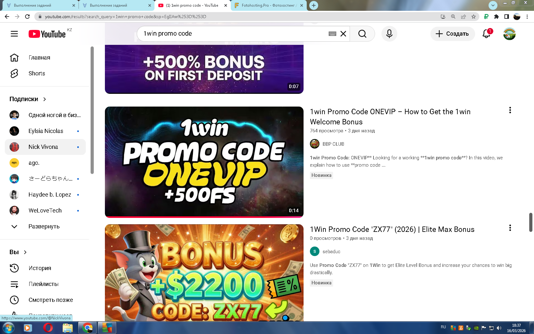This screenshot has width=534, height=334.
Task: Open the browser tab search dropdown
Action: 493,5
